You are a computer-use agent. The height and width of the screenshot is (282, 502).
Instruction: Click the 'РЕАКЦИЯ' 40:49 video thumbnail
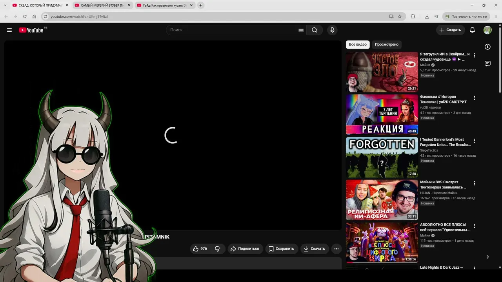(382, 115)
